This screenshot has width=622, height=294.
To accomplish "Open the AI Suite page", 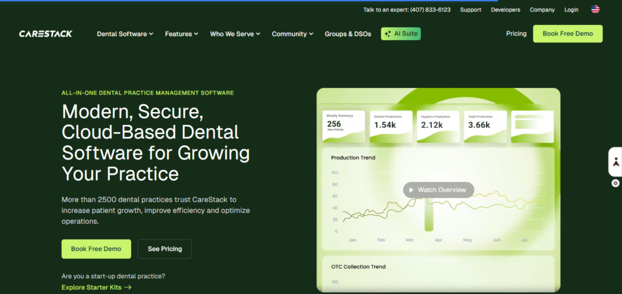I will click(x=401, y=33).
